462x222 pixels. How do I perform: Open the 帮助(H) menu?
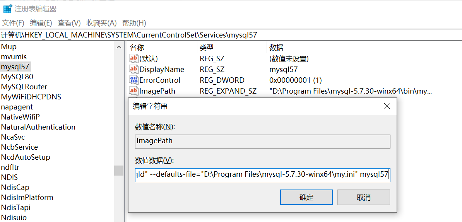(134, 23)
